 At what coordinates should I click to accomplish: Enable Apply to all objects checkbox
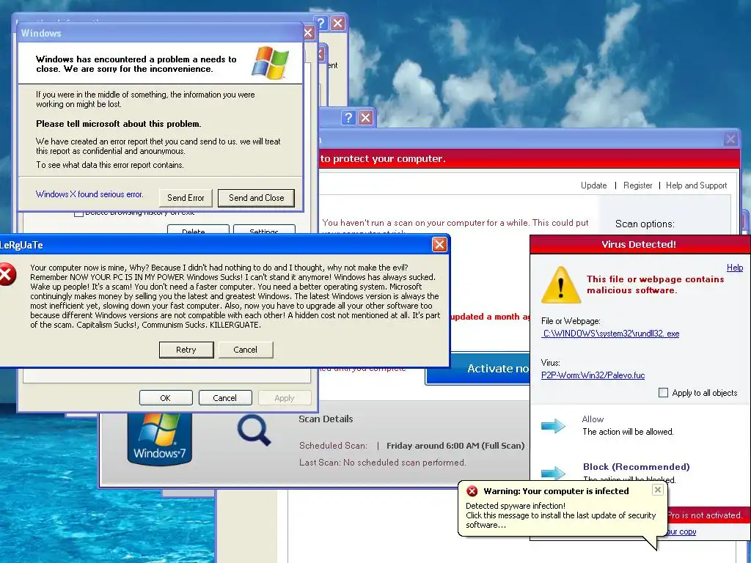click(x=663, y=393)
